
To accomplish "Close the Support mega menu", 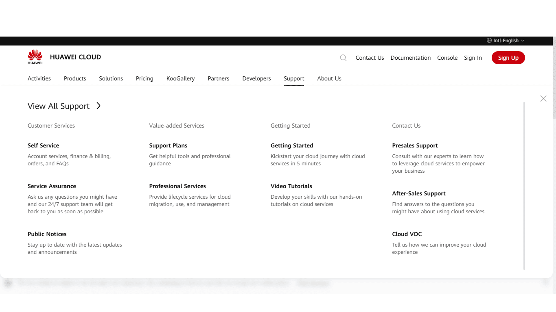I will [x=543, y=98].
